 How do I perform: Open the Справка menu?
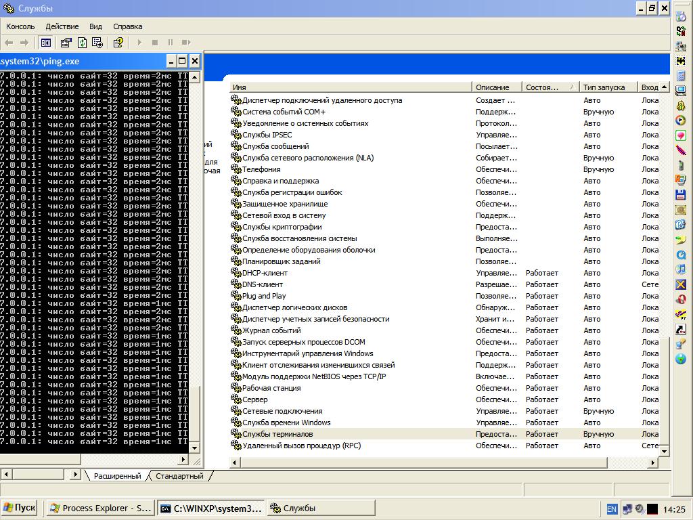click(128, 26)
